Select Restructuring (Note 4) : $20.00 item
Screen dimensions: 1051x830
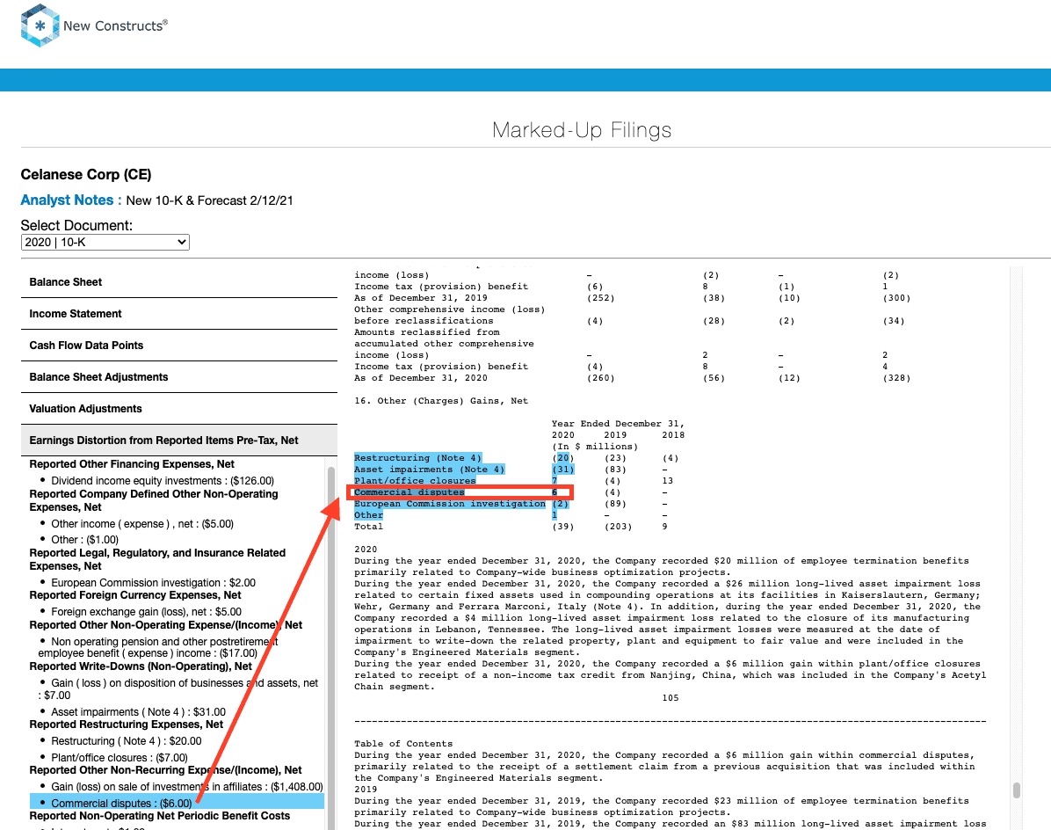tap(126, 741)
